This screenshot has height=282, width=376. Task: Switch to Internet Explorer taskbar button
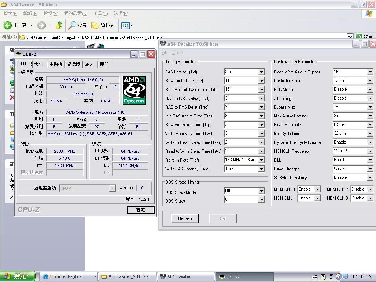pyautogui.click(x=68, y=276)
